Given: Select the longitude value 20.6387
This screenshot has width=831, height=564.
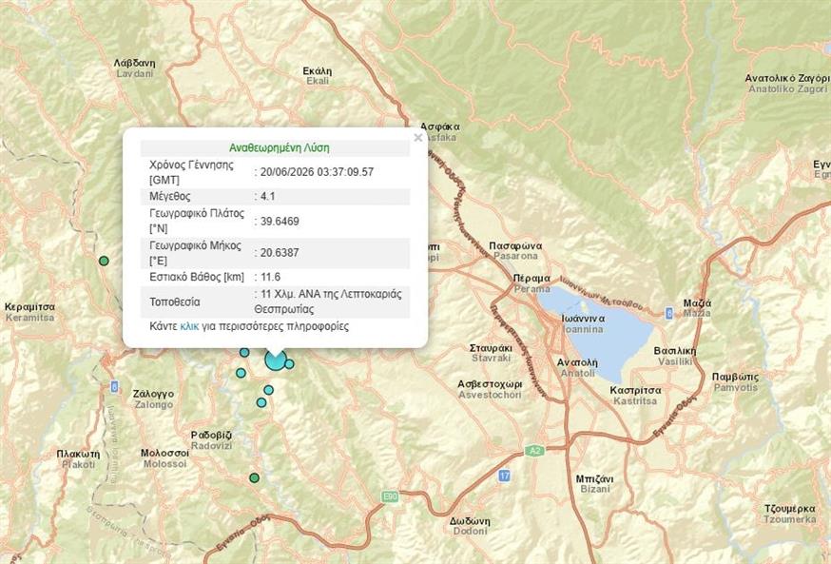Looking at the screenshot, I should [x=280, y=253].
